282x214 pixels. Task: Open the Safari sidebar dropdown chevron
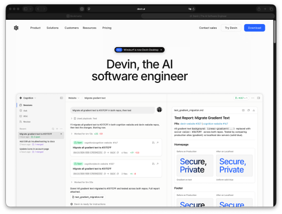31,9
